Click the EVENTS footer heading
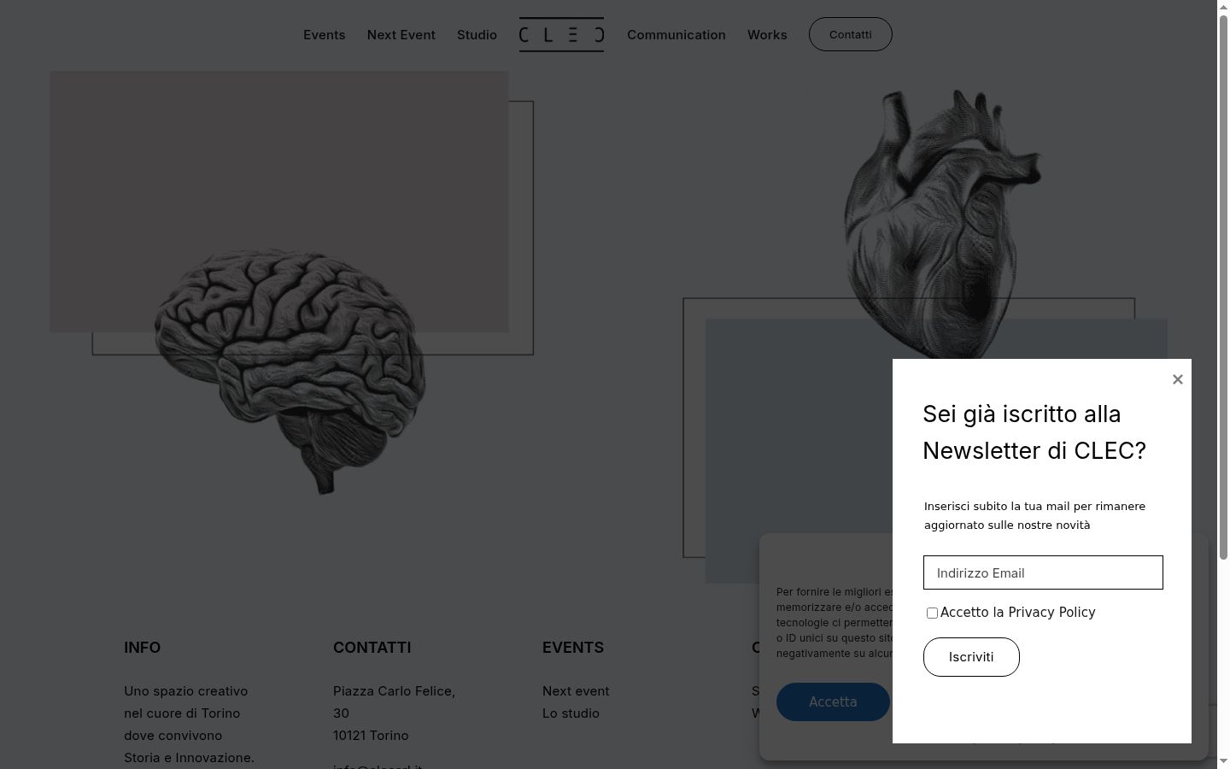 pos(573,648)
